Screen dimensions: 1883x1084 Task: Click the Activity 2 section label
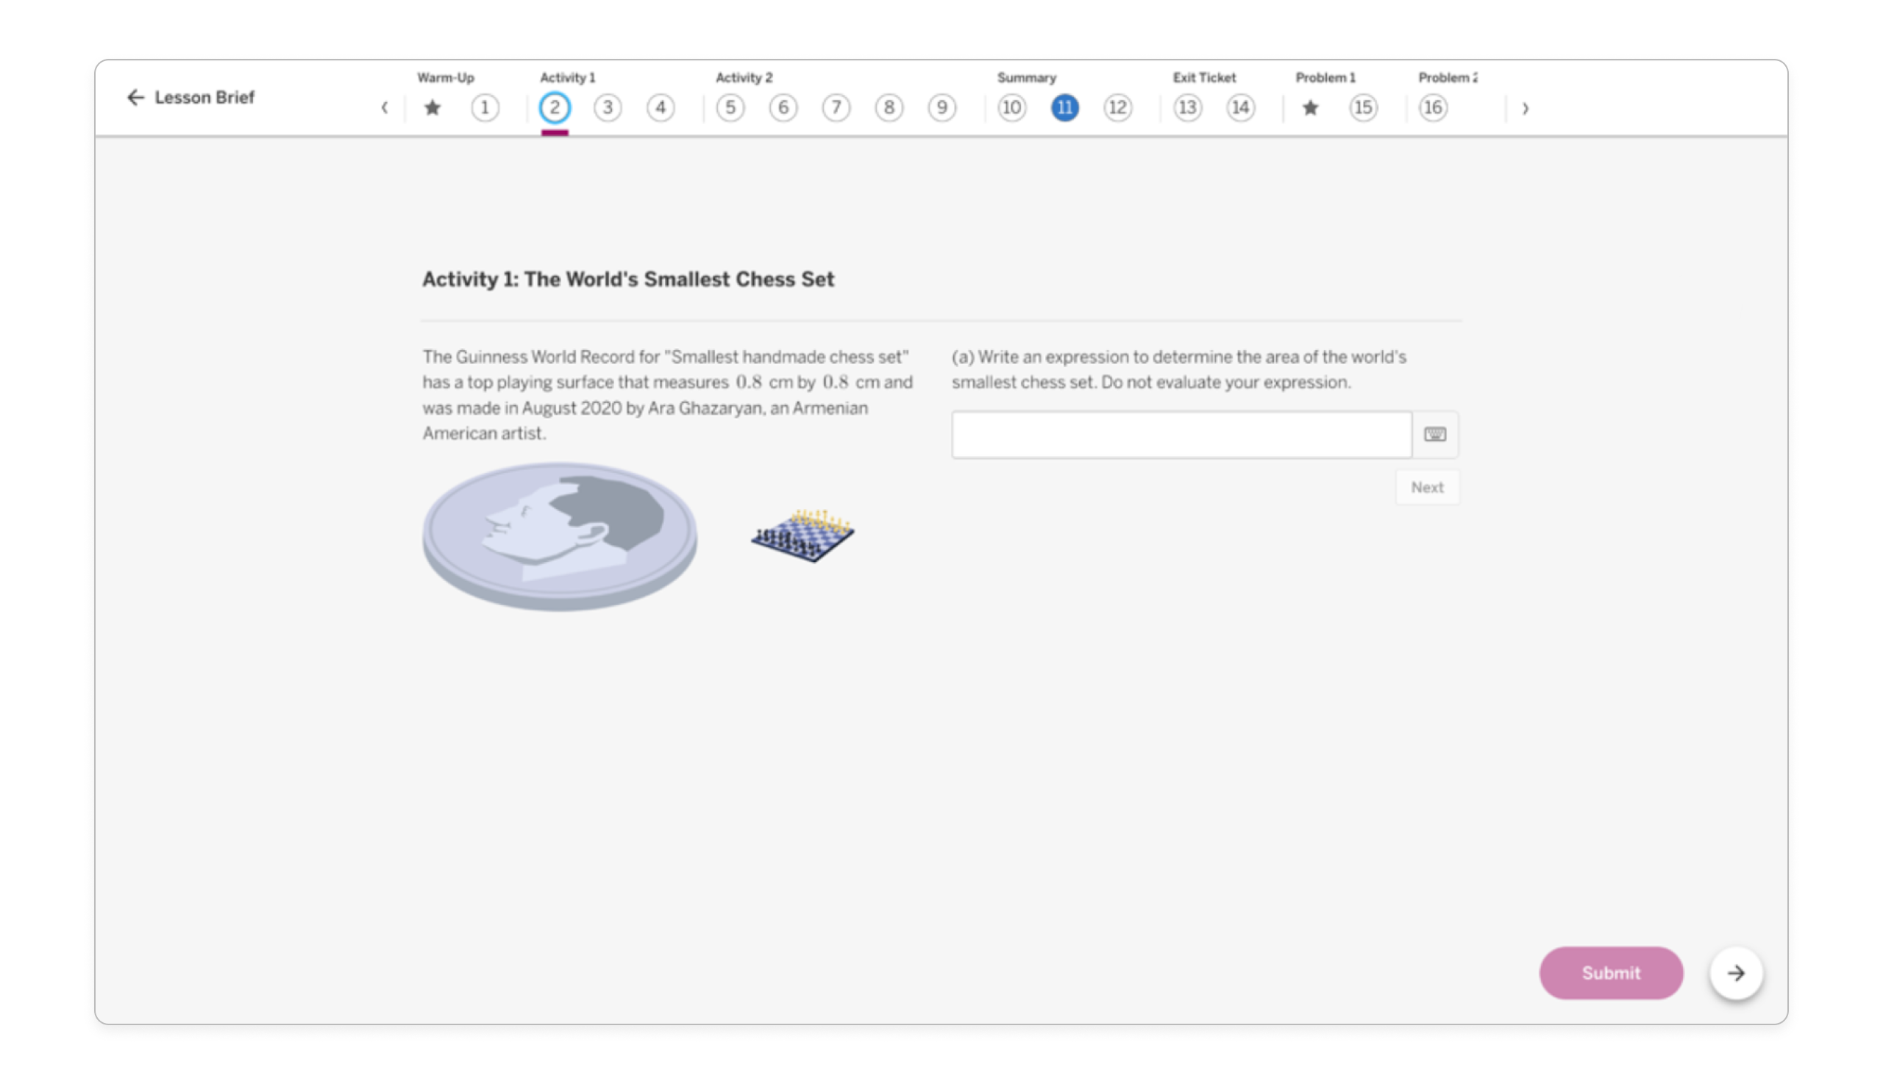[x=744, y=77]
